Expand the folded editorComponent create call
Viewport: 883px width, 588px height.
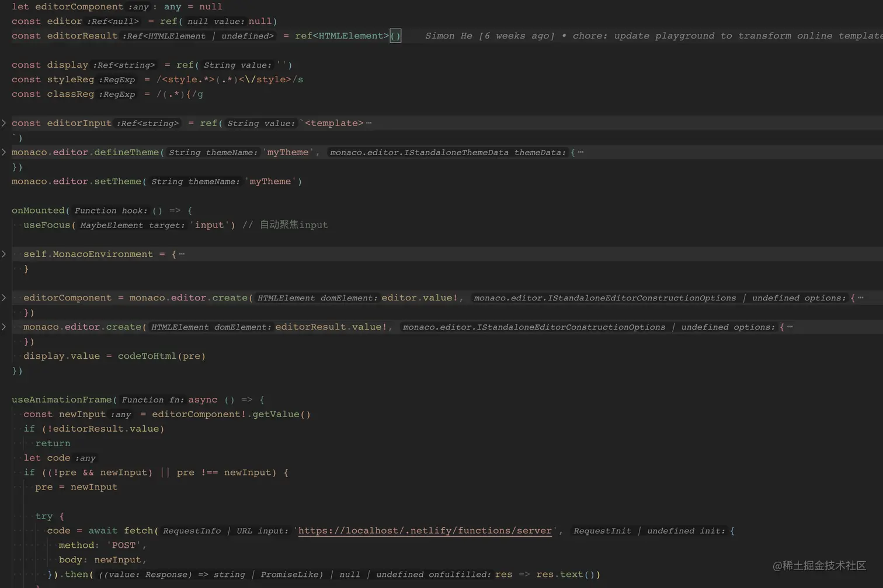coord(4,298)
